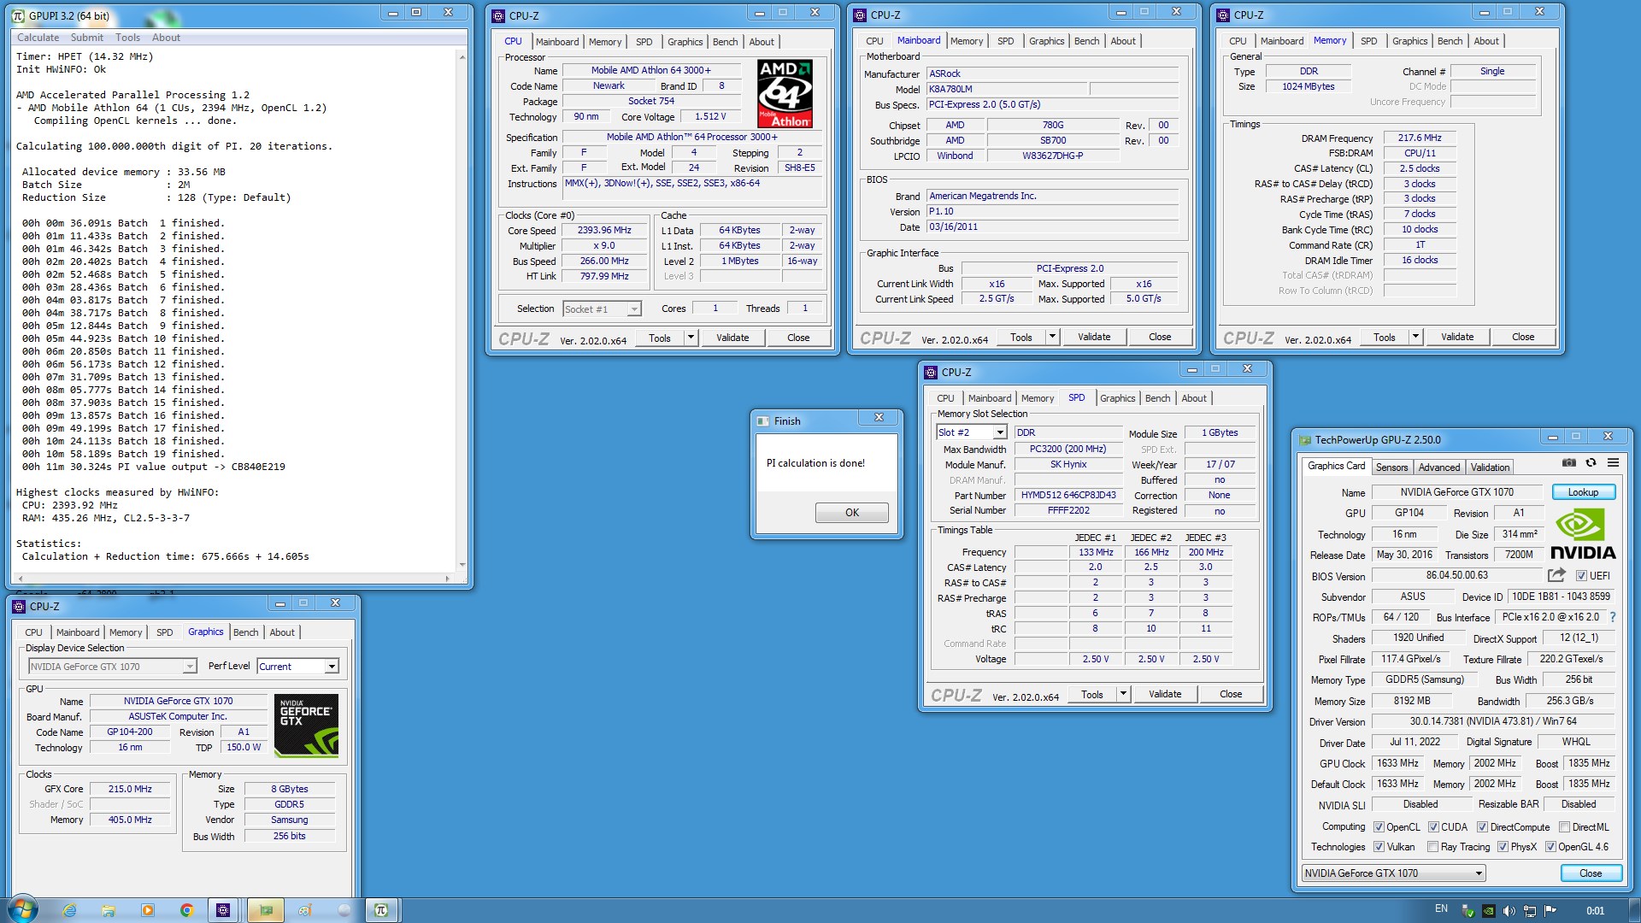
Task: Click Close button in GPU-Z
Action: click(x=1591, y=873)
